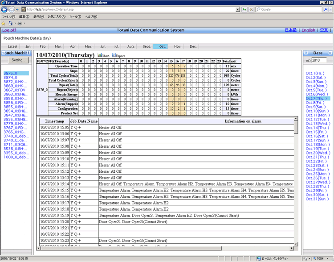Click the horizontal scrollbar right arrow
This screenshot has width=334, height=262.
click(292, 248)
